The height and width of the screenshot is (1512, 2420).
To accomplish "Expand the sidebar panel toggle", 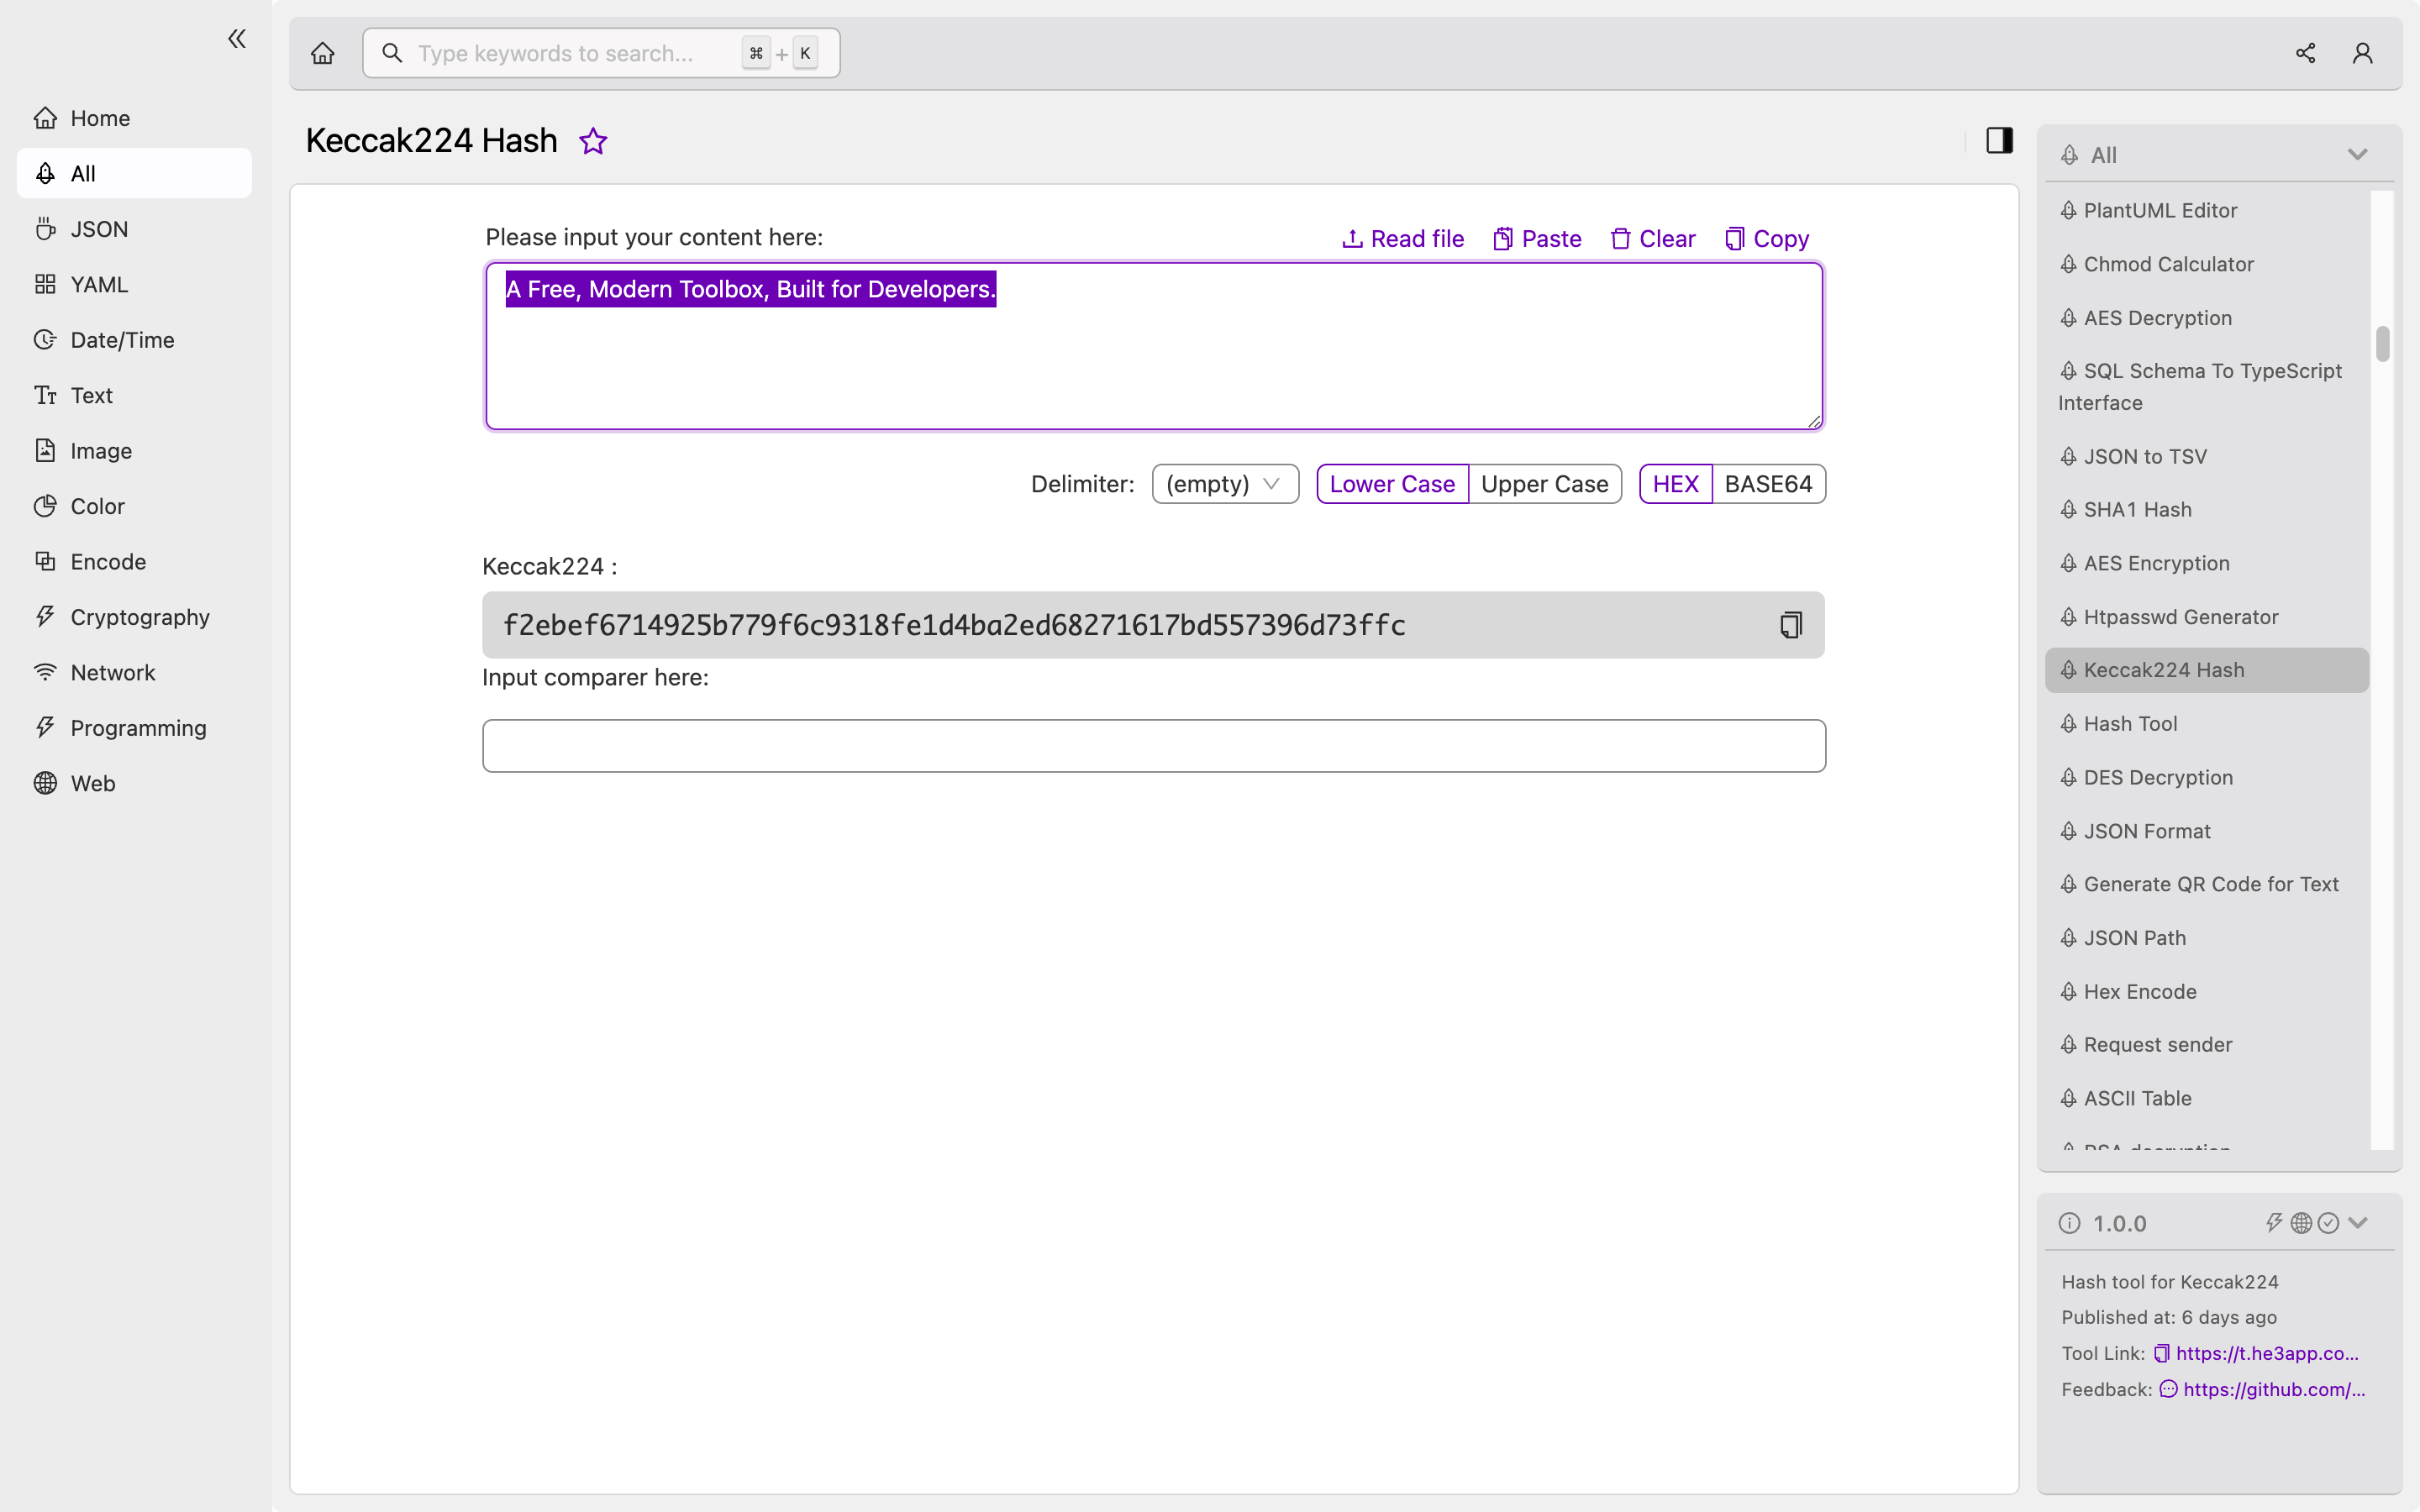I will click(x=2000, y=141).
